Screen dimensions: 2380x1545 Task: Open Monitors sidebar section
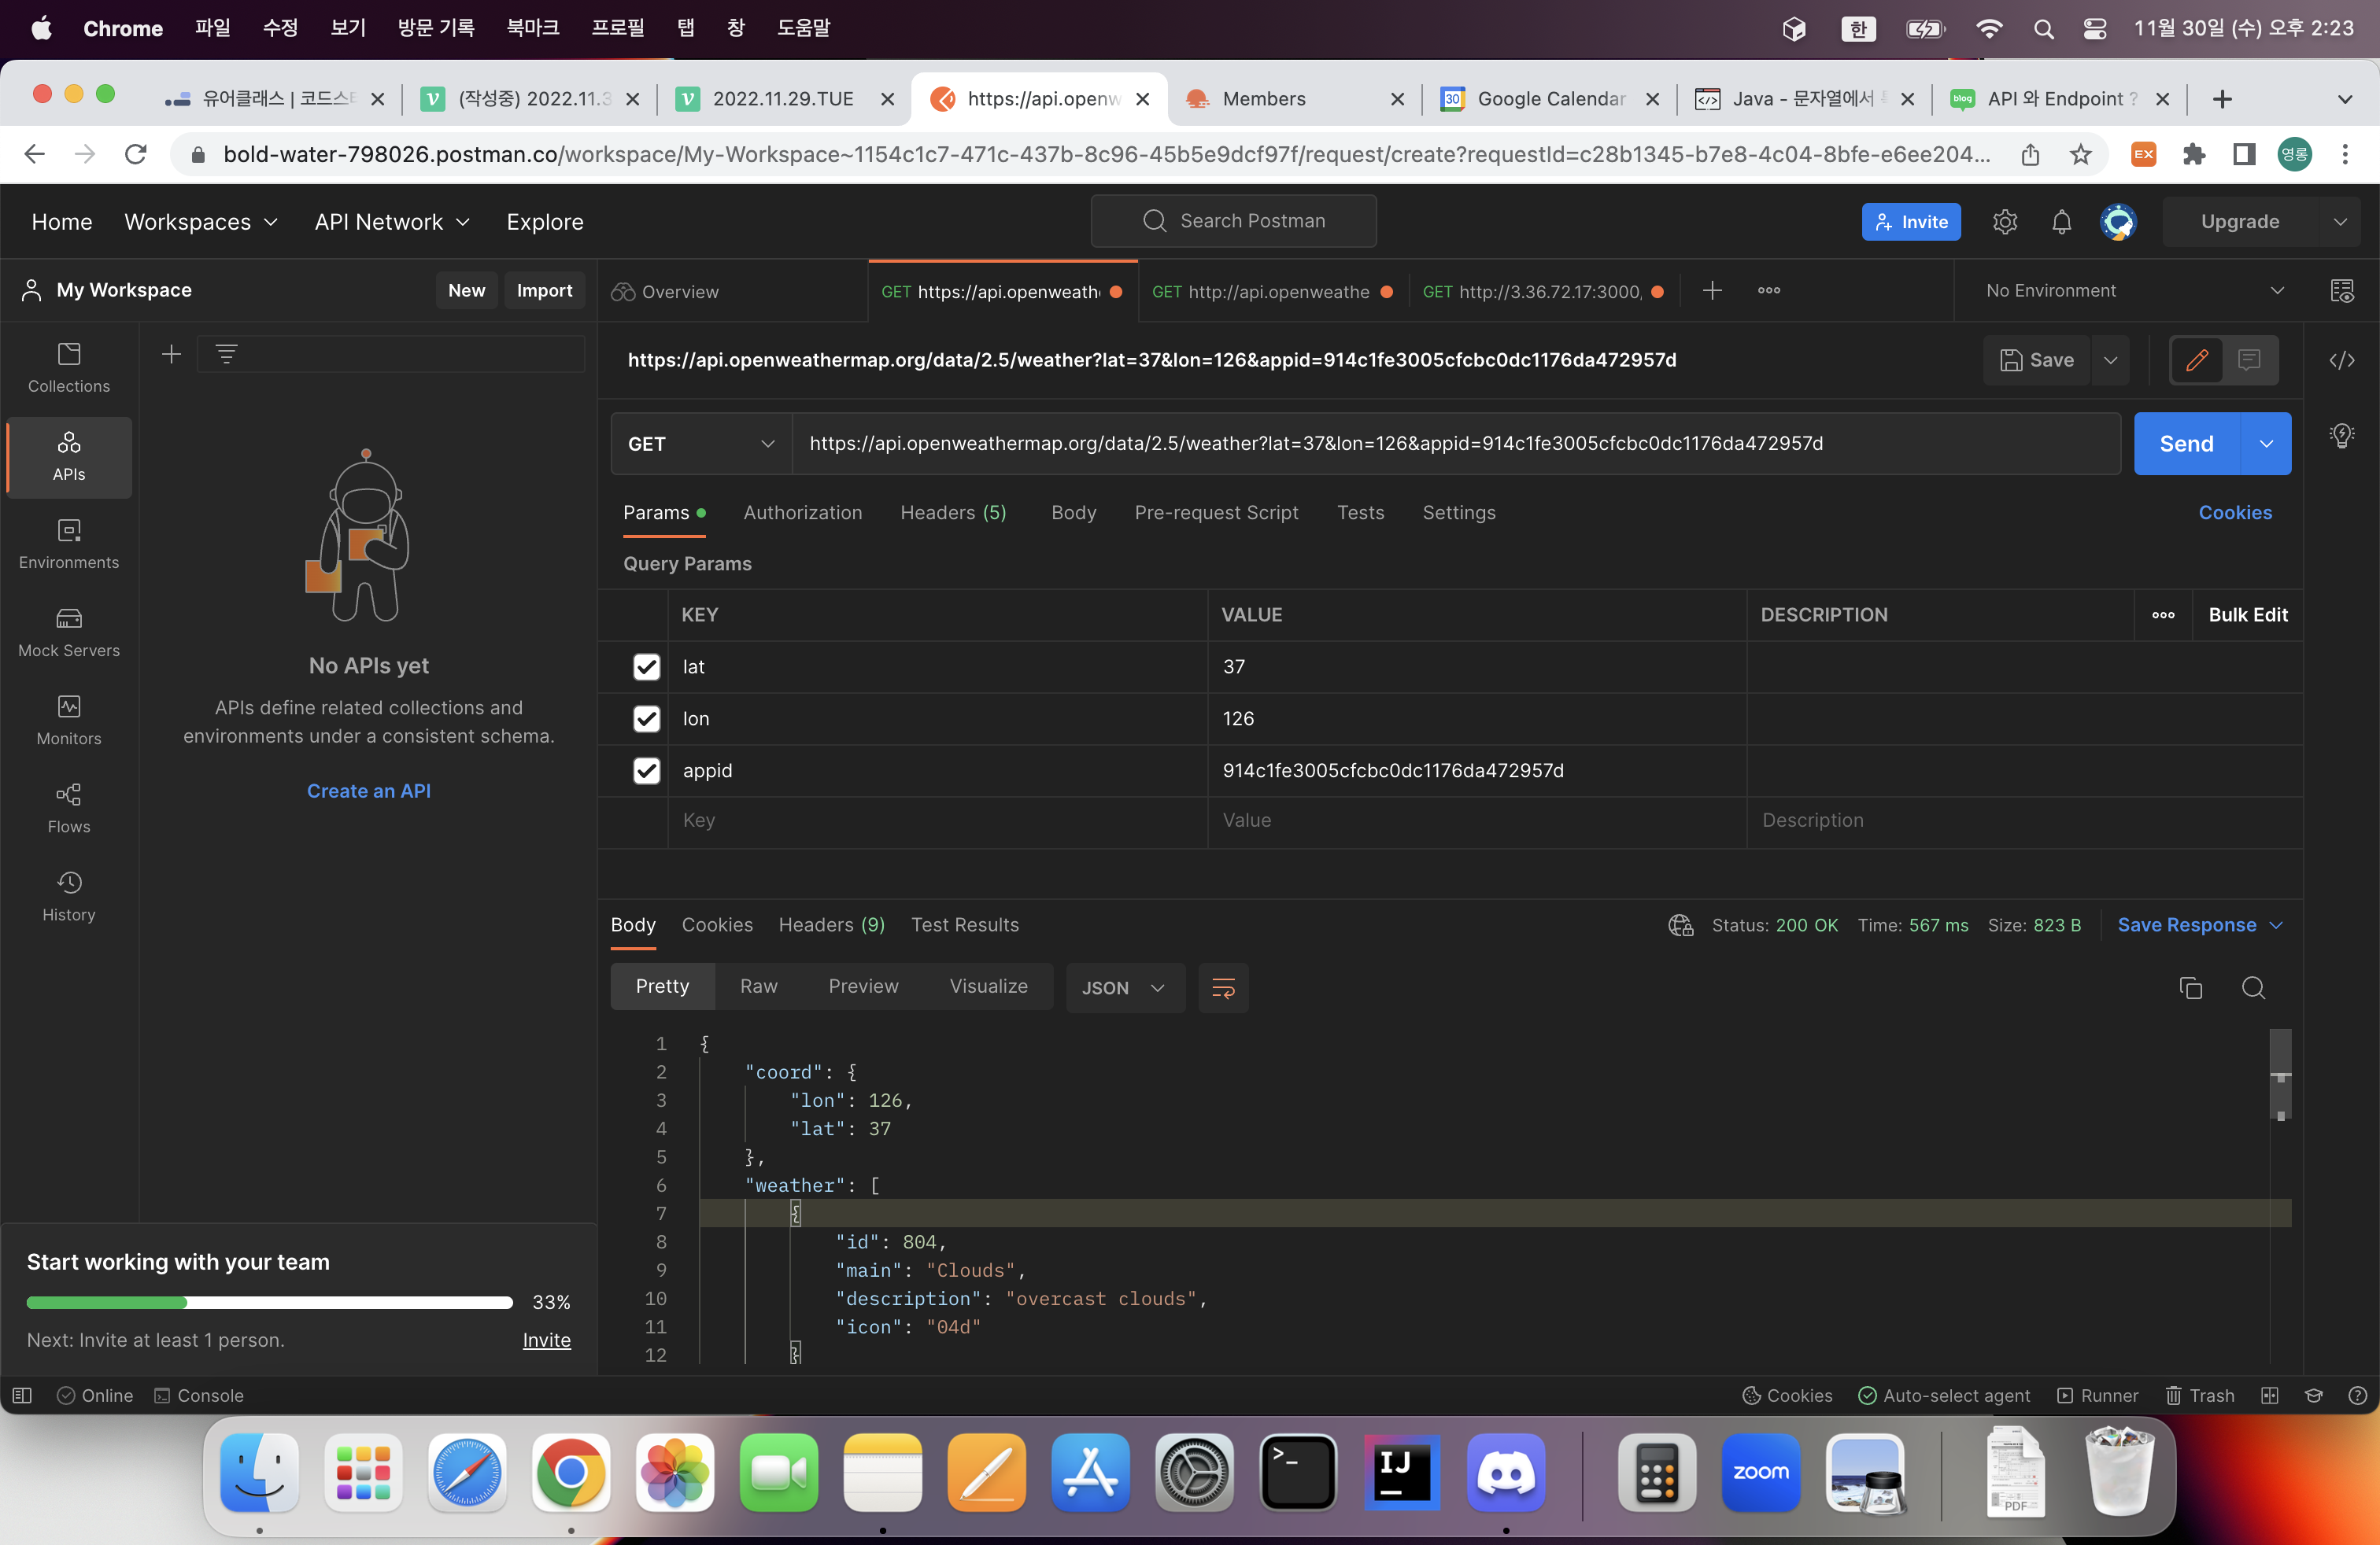click(69, 721)
